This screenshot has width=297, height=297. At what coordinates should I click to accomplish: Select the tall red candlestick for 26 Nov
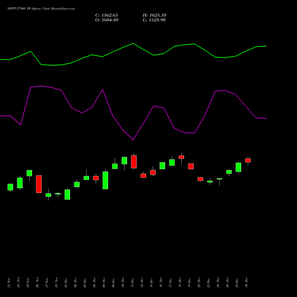pos(39,184)
